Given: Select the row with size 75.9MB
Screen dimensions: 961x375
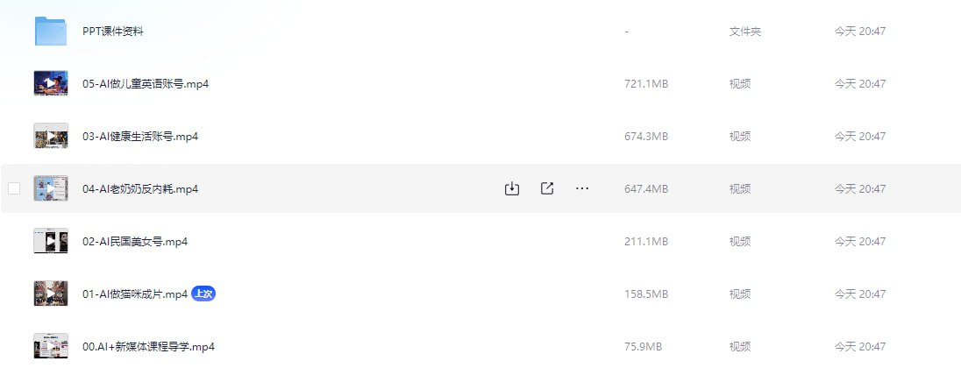Looking at the screenshot, I should click(x=480, y=347).
